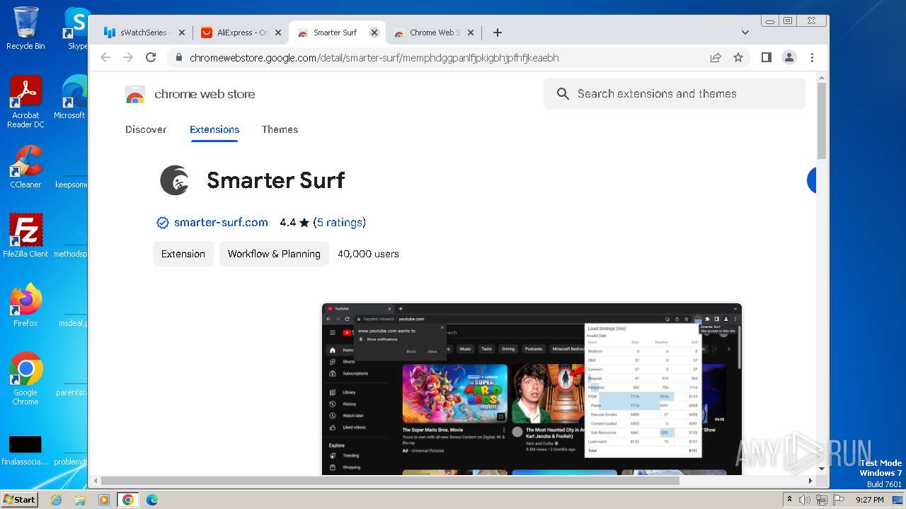Share this page via address bar icon
Image resolution: width=906 pixels, height=509 pixels.
(716, 58)
